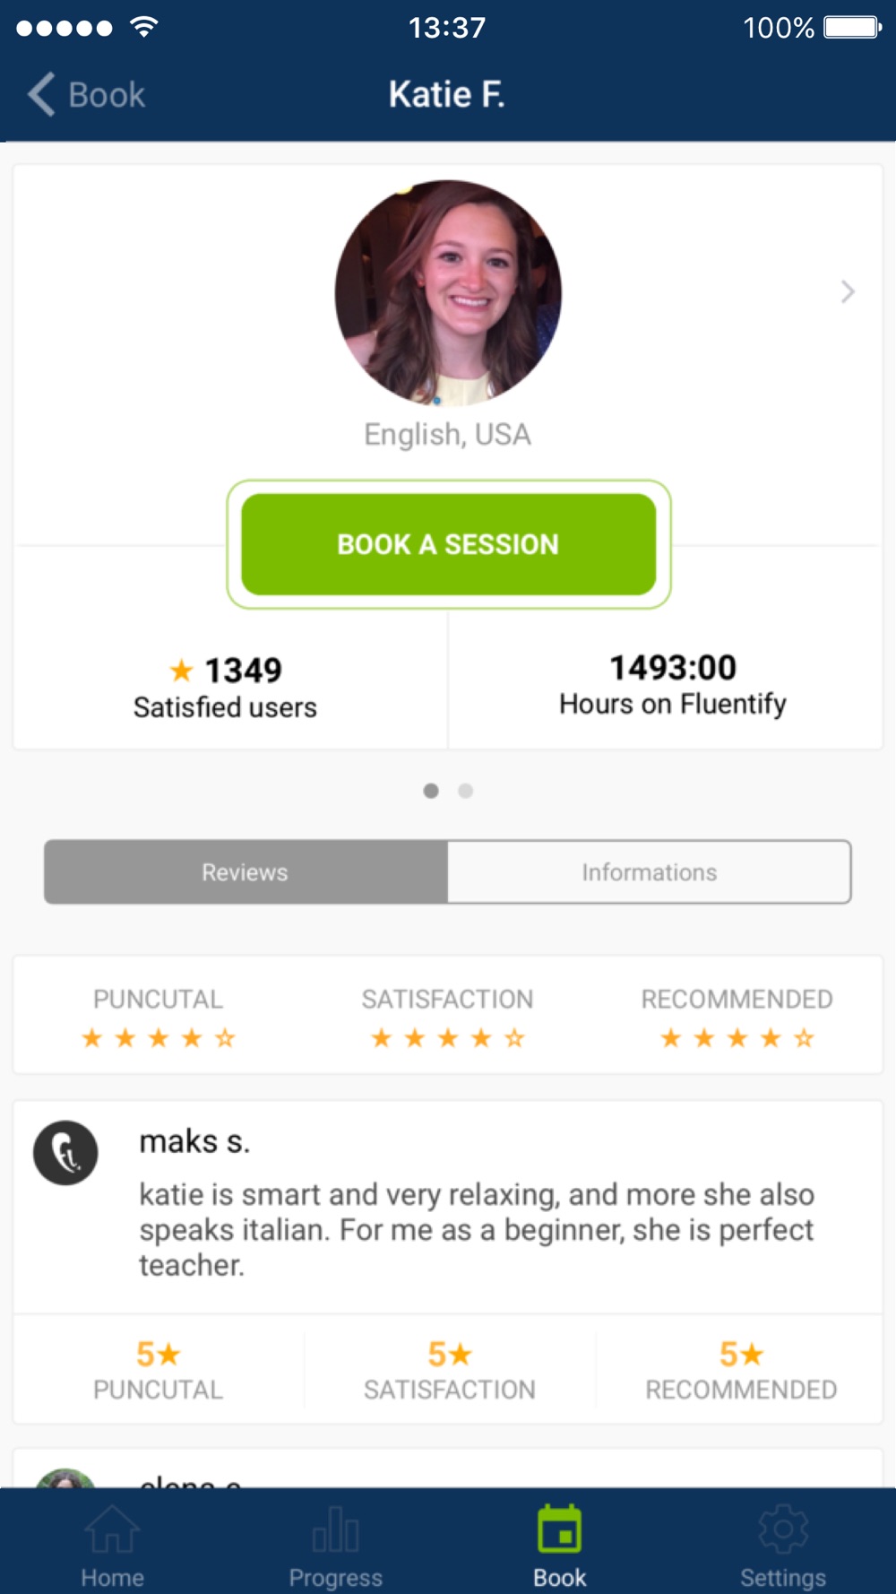The image size is (896, 1594).
Task: Select the Book calendar icon
Action: (x=560, y=1529)
